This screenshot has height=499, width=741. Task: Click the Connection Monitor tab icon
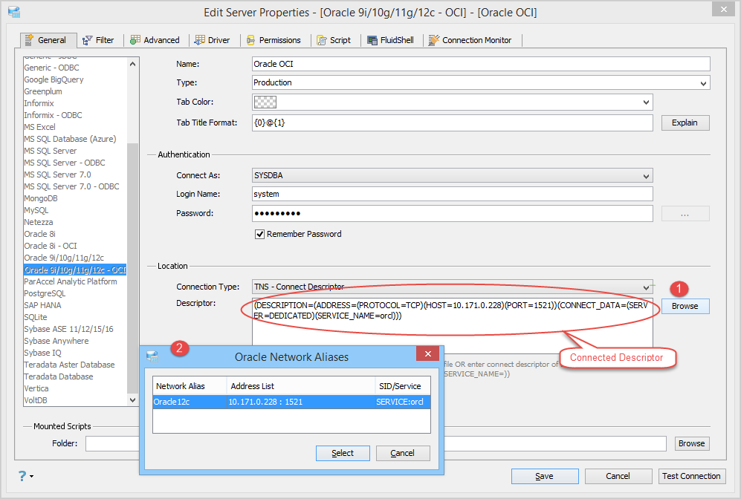tap(434, 40)
